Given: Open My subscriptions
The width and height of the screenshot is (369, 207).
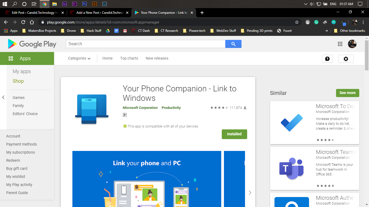Looking at the screenshot, I should coord(21,152).
